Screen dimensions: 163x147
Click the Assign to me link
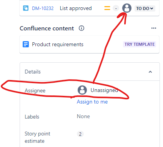tap(92, 102)
